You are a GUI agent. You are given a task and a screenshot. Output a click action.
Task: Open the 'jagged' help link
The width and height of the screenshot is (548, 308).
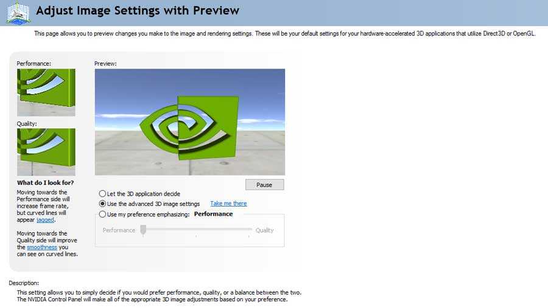46,220
